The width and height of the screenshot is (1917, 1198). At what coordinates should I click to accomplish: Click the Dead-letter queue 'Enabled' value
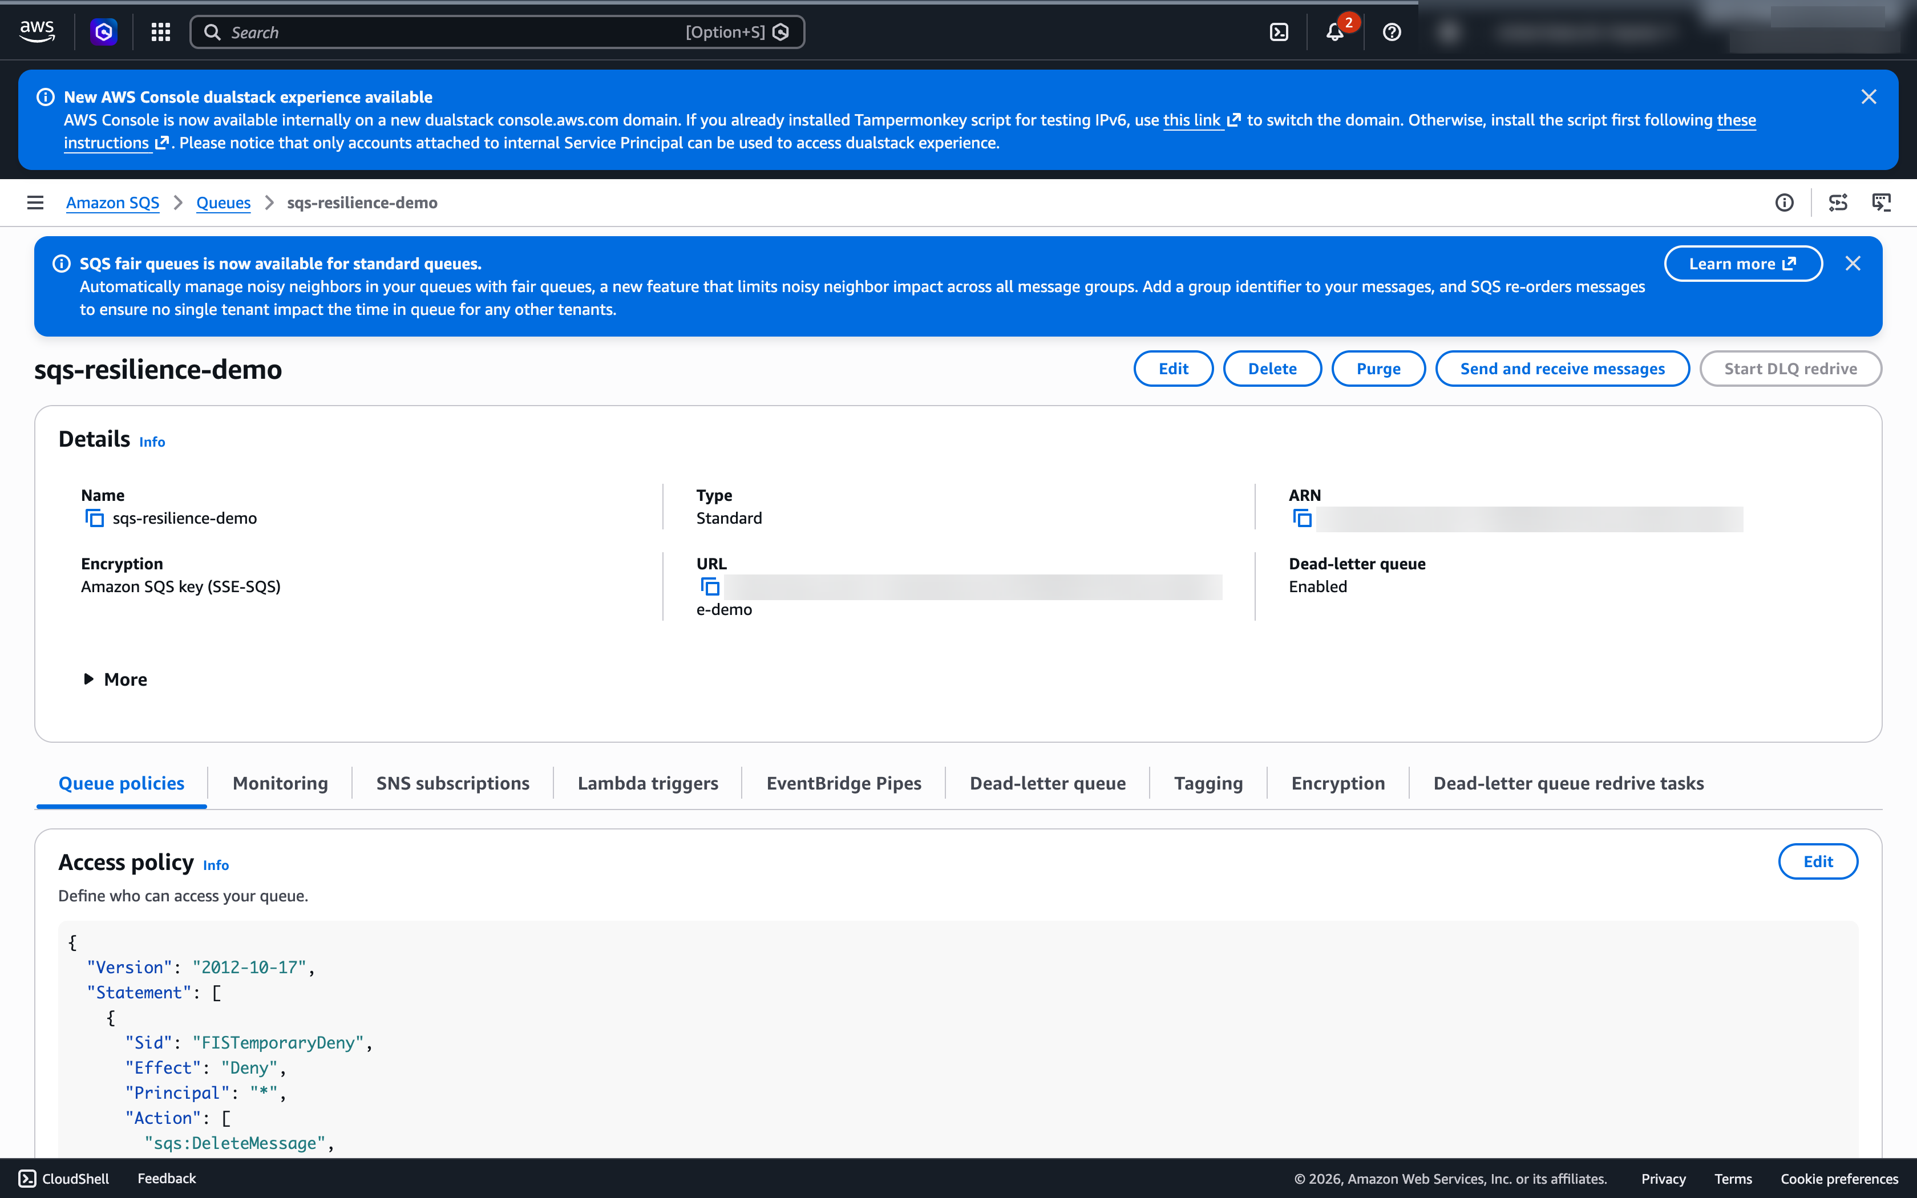1317,586
